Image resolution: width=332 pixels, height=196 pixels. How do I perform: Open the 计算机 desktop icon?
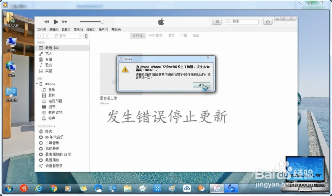[11, 44]
